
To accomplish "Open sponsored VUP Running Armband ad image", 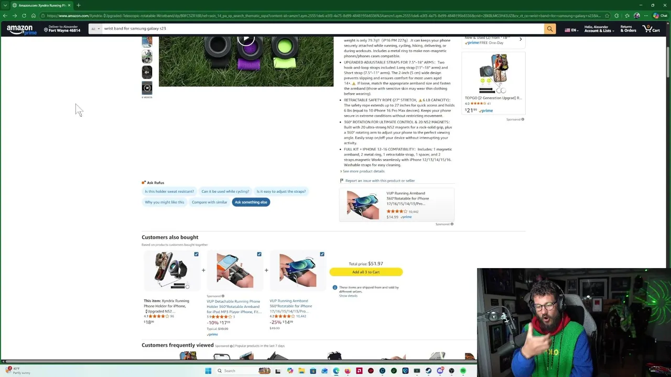I will pyautogui.click(x=362, y=205).
